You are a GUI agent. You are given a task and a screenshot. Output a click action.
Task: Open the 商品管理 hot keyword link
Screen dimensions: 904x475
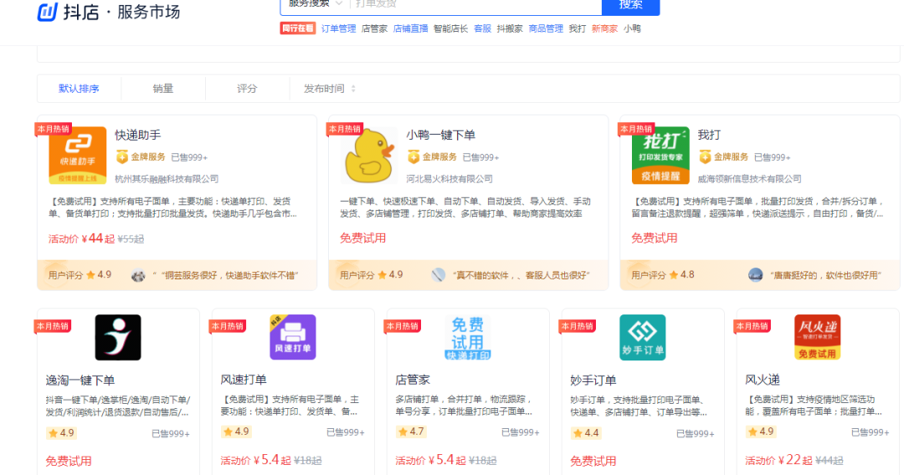pyautogui.click(x=546, y=28)
